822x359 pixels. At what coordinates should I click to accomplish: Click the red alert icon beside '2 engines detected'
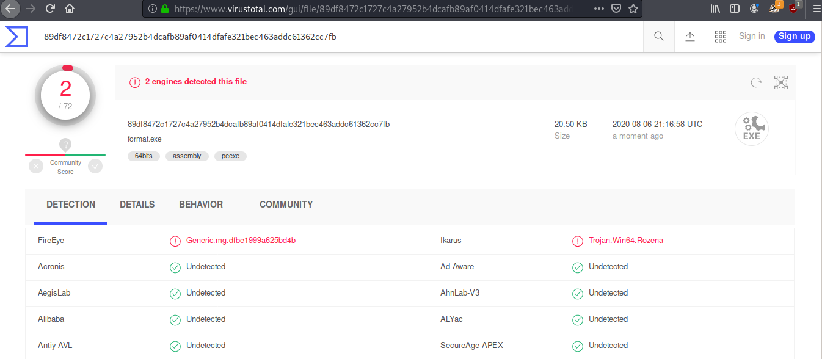point(135,82)
